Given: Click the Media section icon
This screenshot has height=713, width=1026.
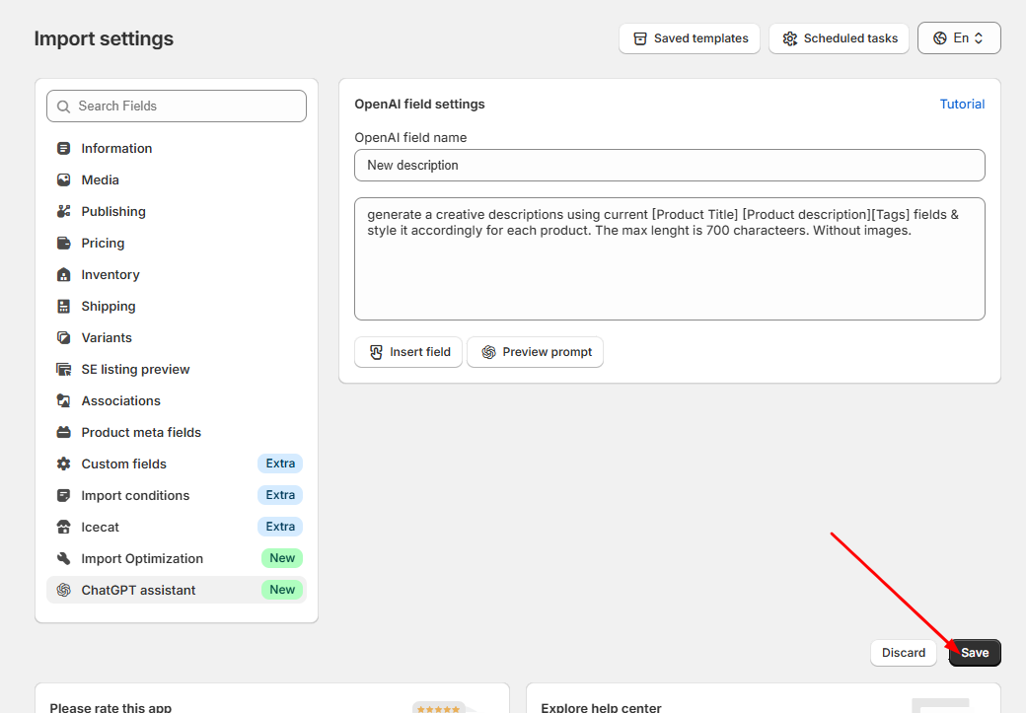Looking at the screenshot, I should [63, 179].
